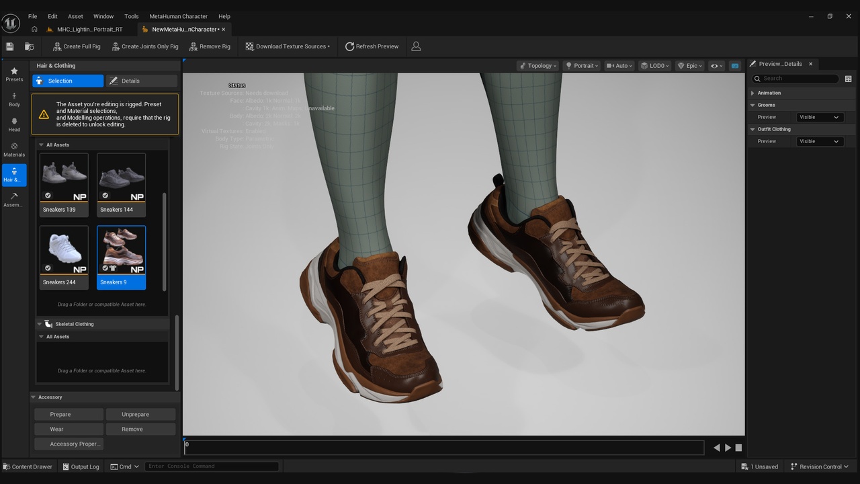Save the current asset with the floppy disk icon
Viewport: 860px width, 484px height.
click(x=10, y=46)
